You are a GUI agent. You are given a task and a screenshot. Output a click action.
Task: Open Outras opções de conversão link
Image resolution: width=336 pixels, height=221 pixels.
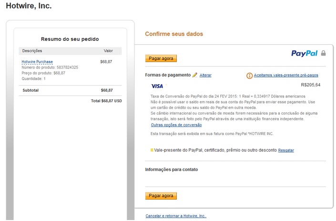click(x=176, y=125)
